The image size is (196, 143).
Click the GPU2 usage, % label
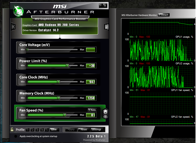(184, 63)
